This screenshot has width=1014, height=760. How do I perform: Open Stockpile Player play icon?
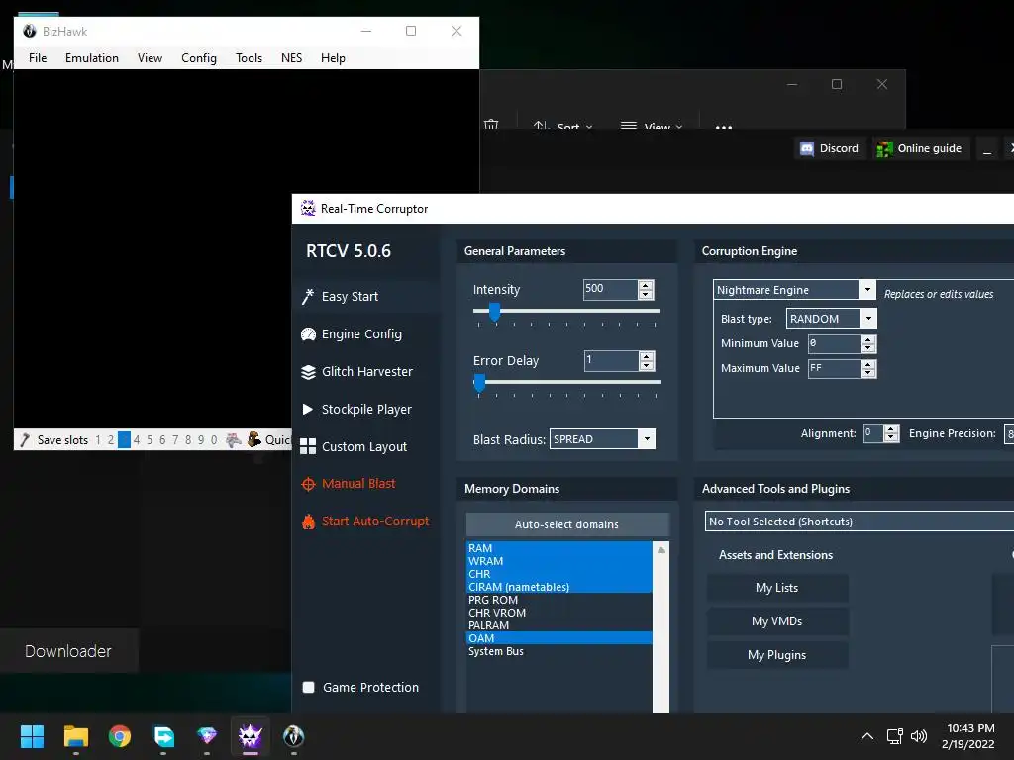[x=307, y=409]
